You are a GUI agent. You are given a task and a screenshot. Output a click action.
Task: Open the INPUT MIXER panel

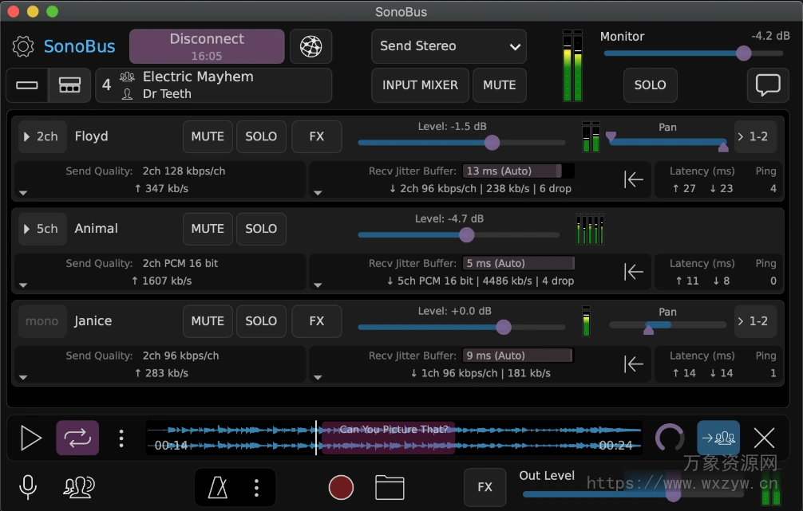tap(419, 85)
